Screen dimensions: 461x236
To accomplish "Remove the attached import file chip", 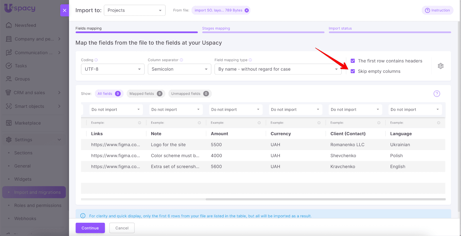I will [x=247, y=10].
